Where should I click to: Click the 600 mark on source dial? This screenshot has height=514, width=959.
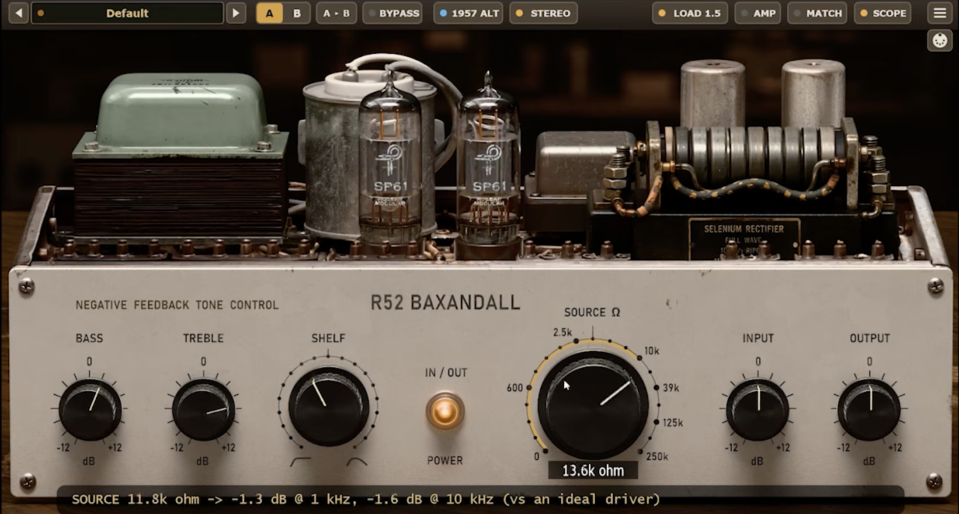[515, 388]
